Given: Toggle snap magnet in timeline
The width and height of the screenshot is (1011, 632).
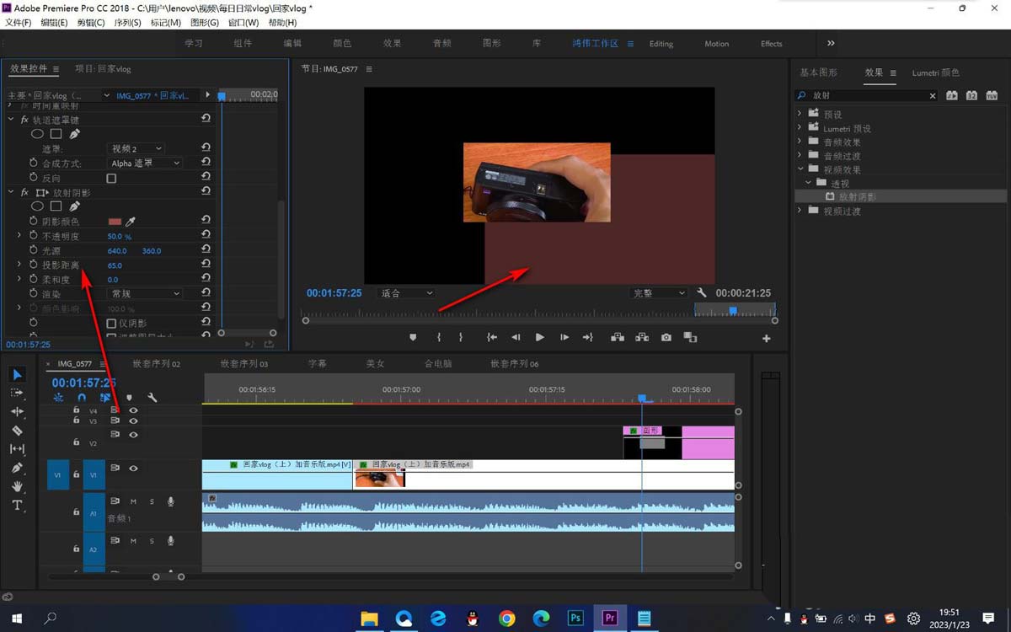Looking at the screenshot, I should pyautogui.click(x=82, y=398).
